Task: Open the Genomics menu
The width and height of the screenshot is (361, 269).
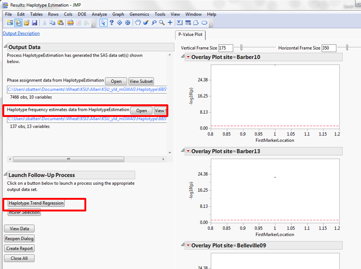Action: [139, 14]
